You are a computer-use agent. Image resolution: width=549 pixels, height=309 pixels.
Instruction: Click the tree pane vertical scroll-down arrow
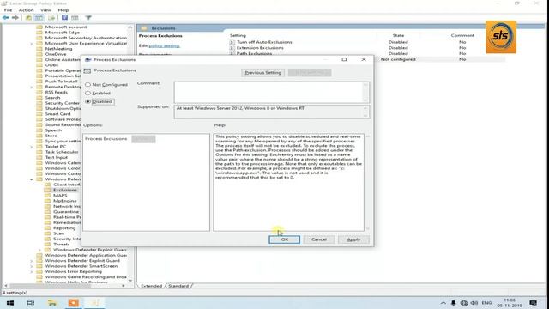point(130,281)
